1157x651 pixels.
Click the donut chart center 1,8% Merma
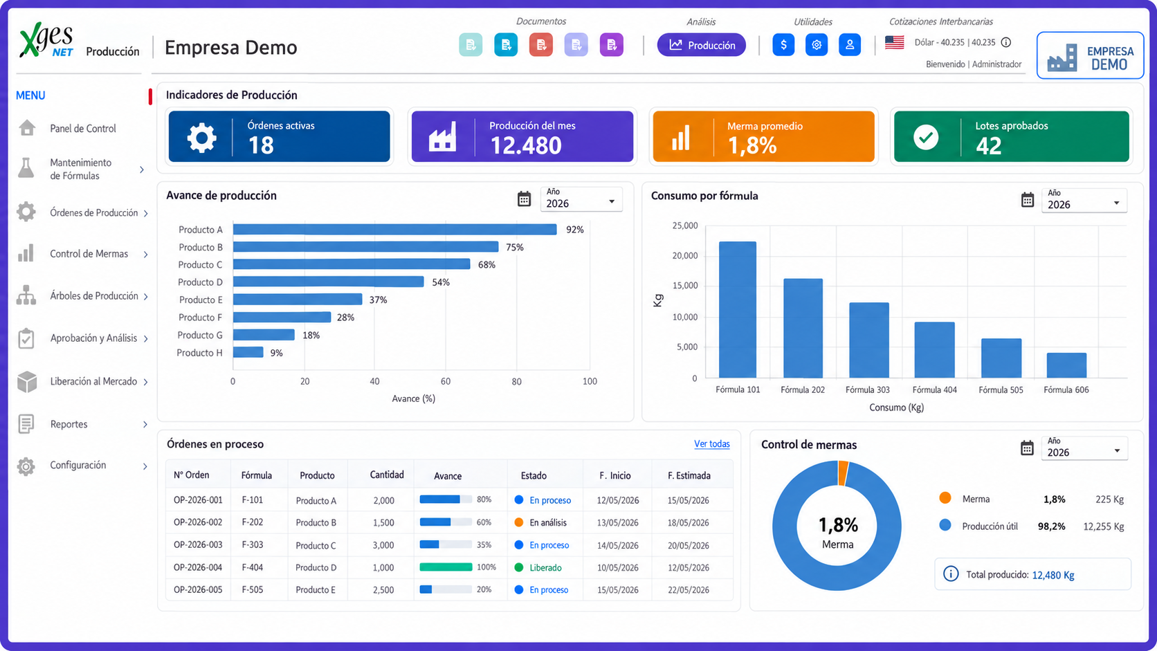[x=838, y=533]
